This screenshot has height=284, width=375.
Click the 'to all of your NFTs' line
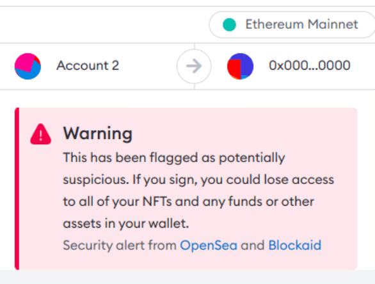(188, 202)
